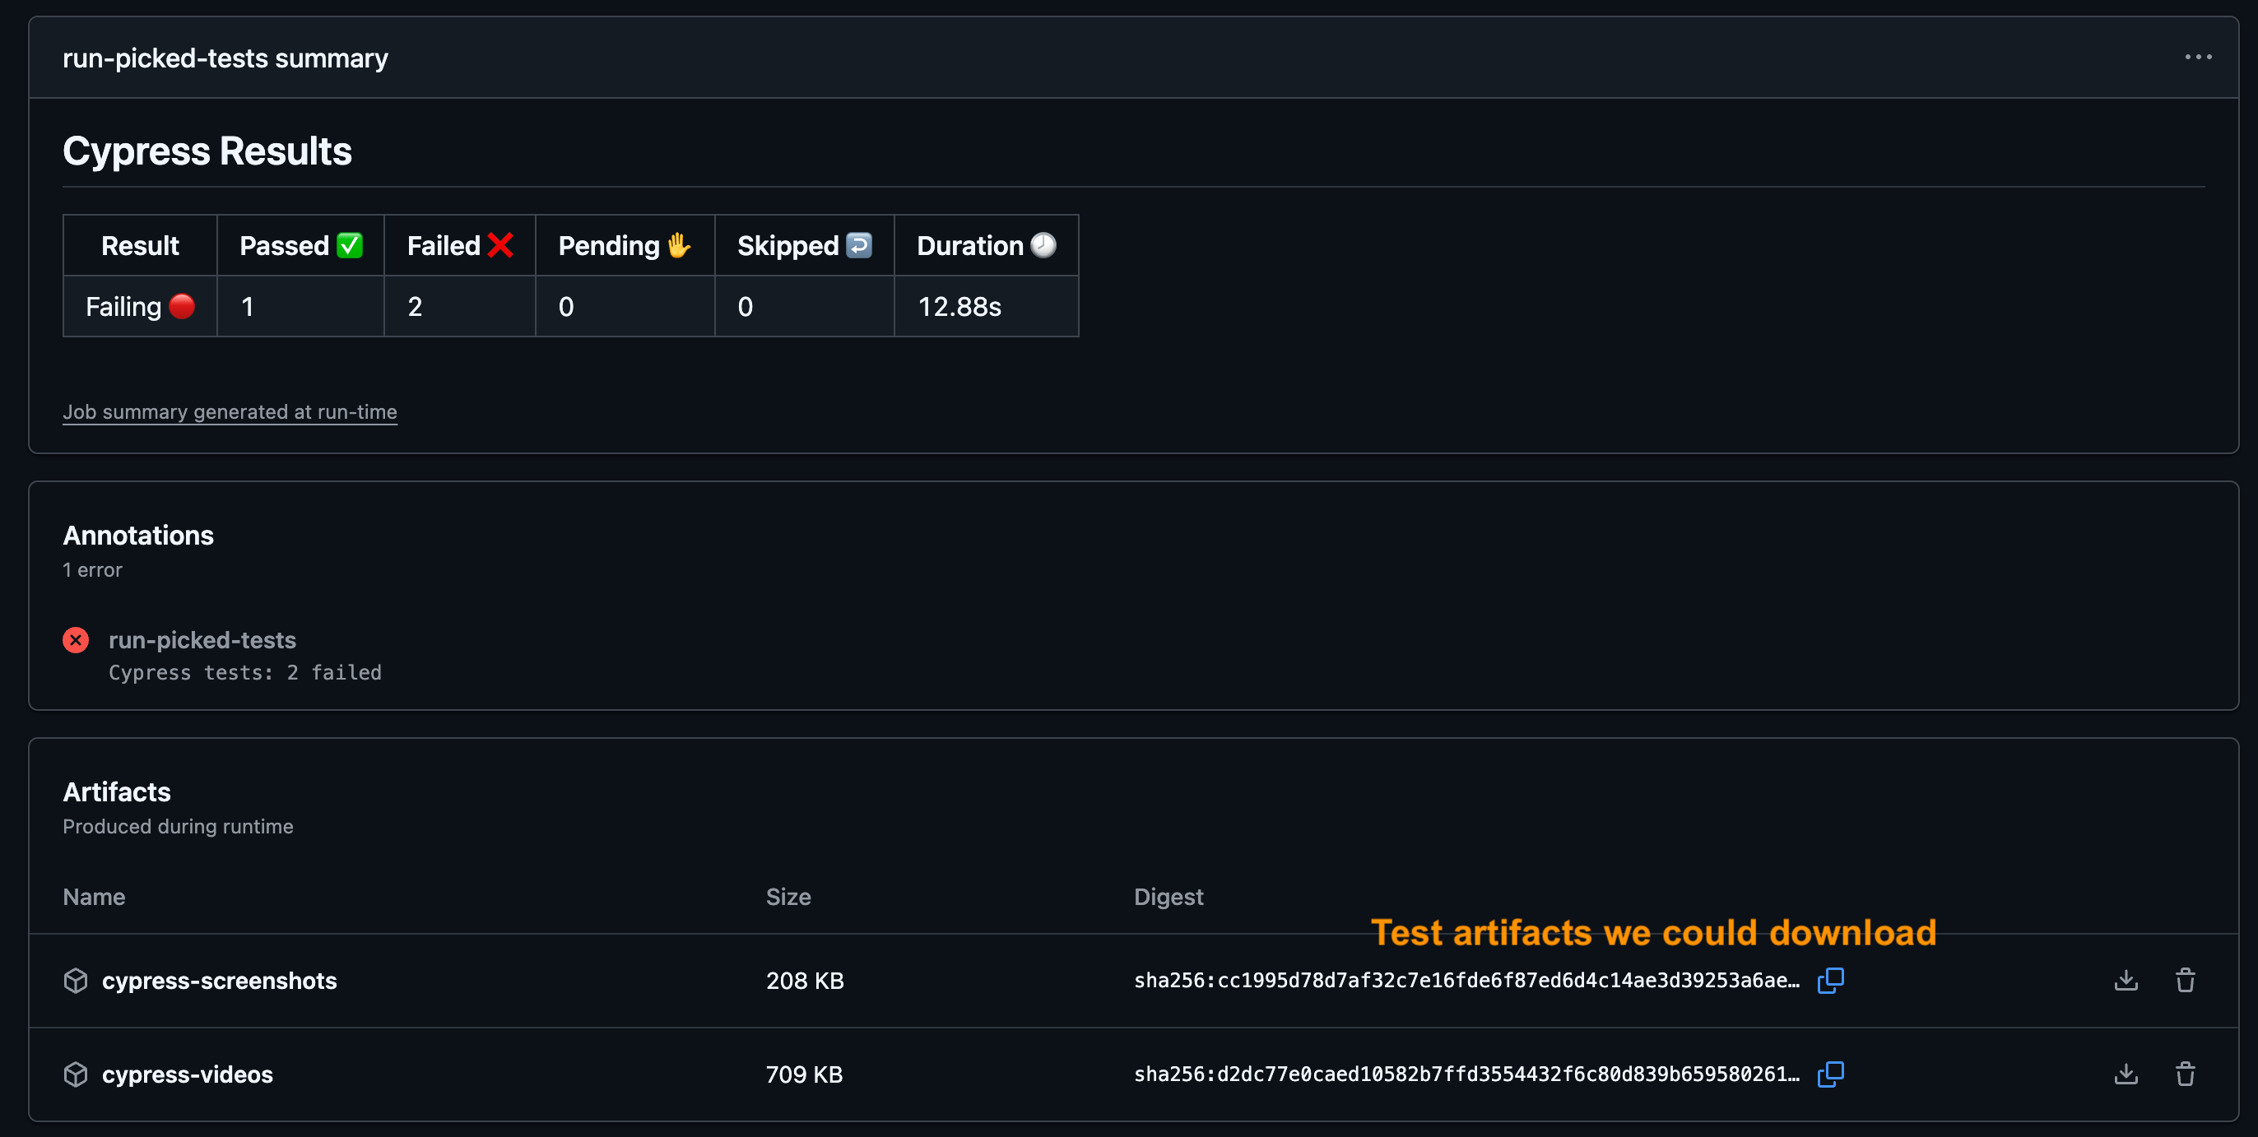Click the cypress-screenshots package icon
Image resolution: width=2258 pixels, height=1137 pixels.
point(77,980)
